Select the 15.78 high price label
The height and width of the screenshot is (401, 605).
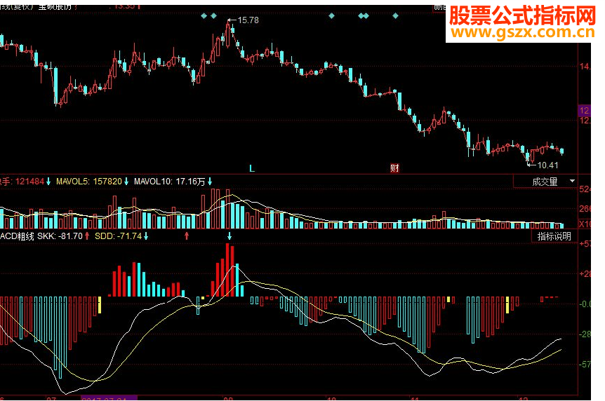coord(248,20)
